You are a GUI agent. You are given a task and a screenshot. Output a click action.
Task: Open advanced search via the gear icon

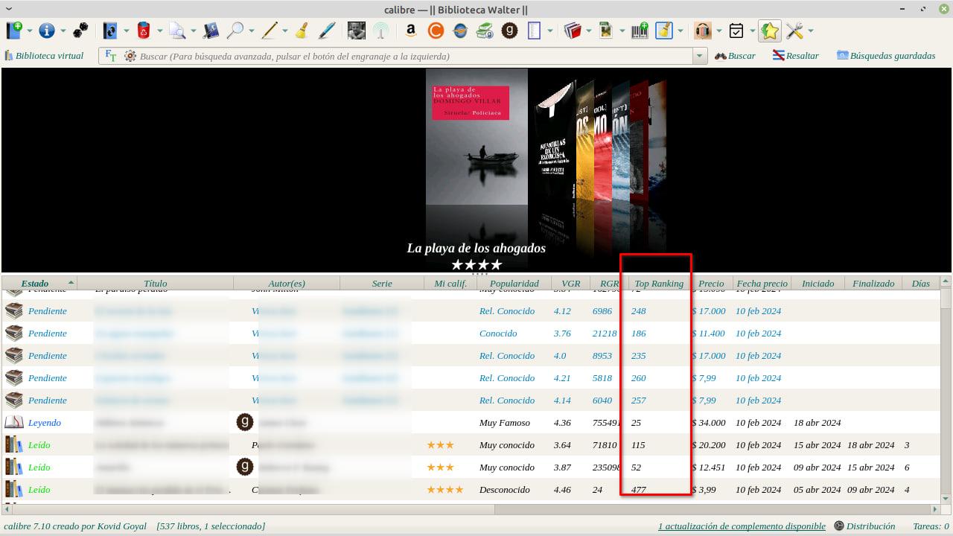click(x=130, y=56)
